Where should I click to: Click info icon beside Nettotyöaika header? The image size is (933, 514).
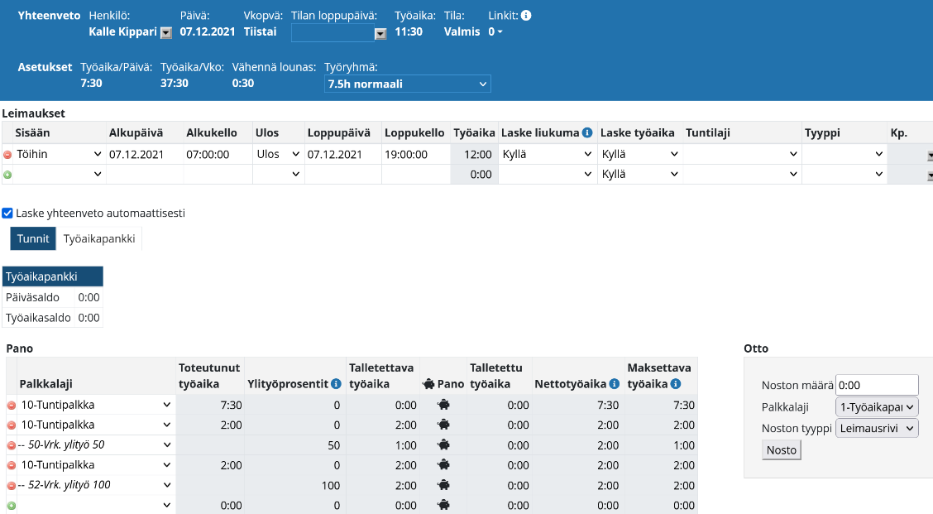click(615, 384)
